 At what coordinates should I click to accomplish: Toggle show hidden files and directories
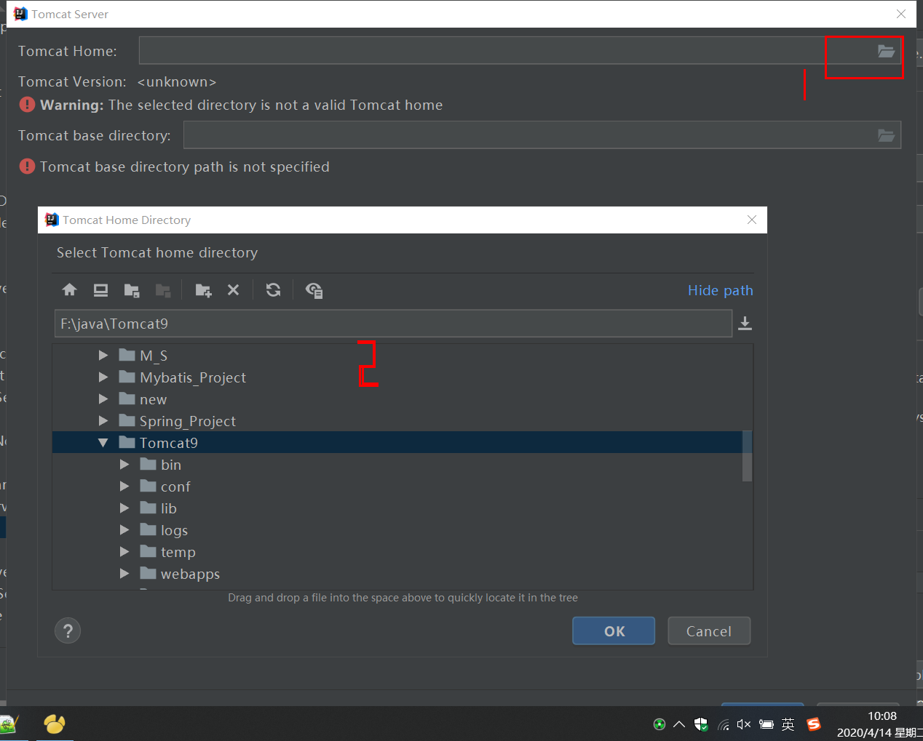point(314,290)
